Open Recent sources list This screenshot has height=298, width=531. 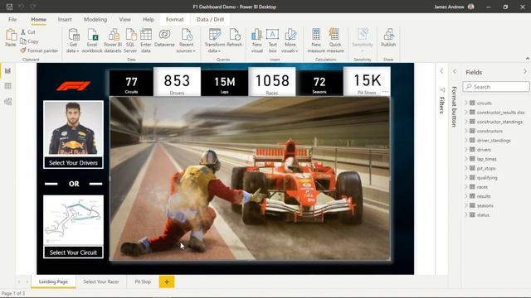click(186, 41)
